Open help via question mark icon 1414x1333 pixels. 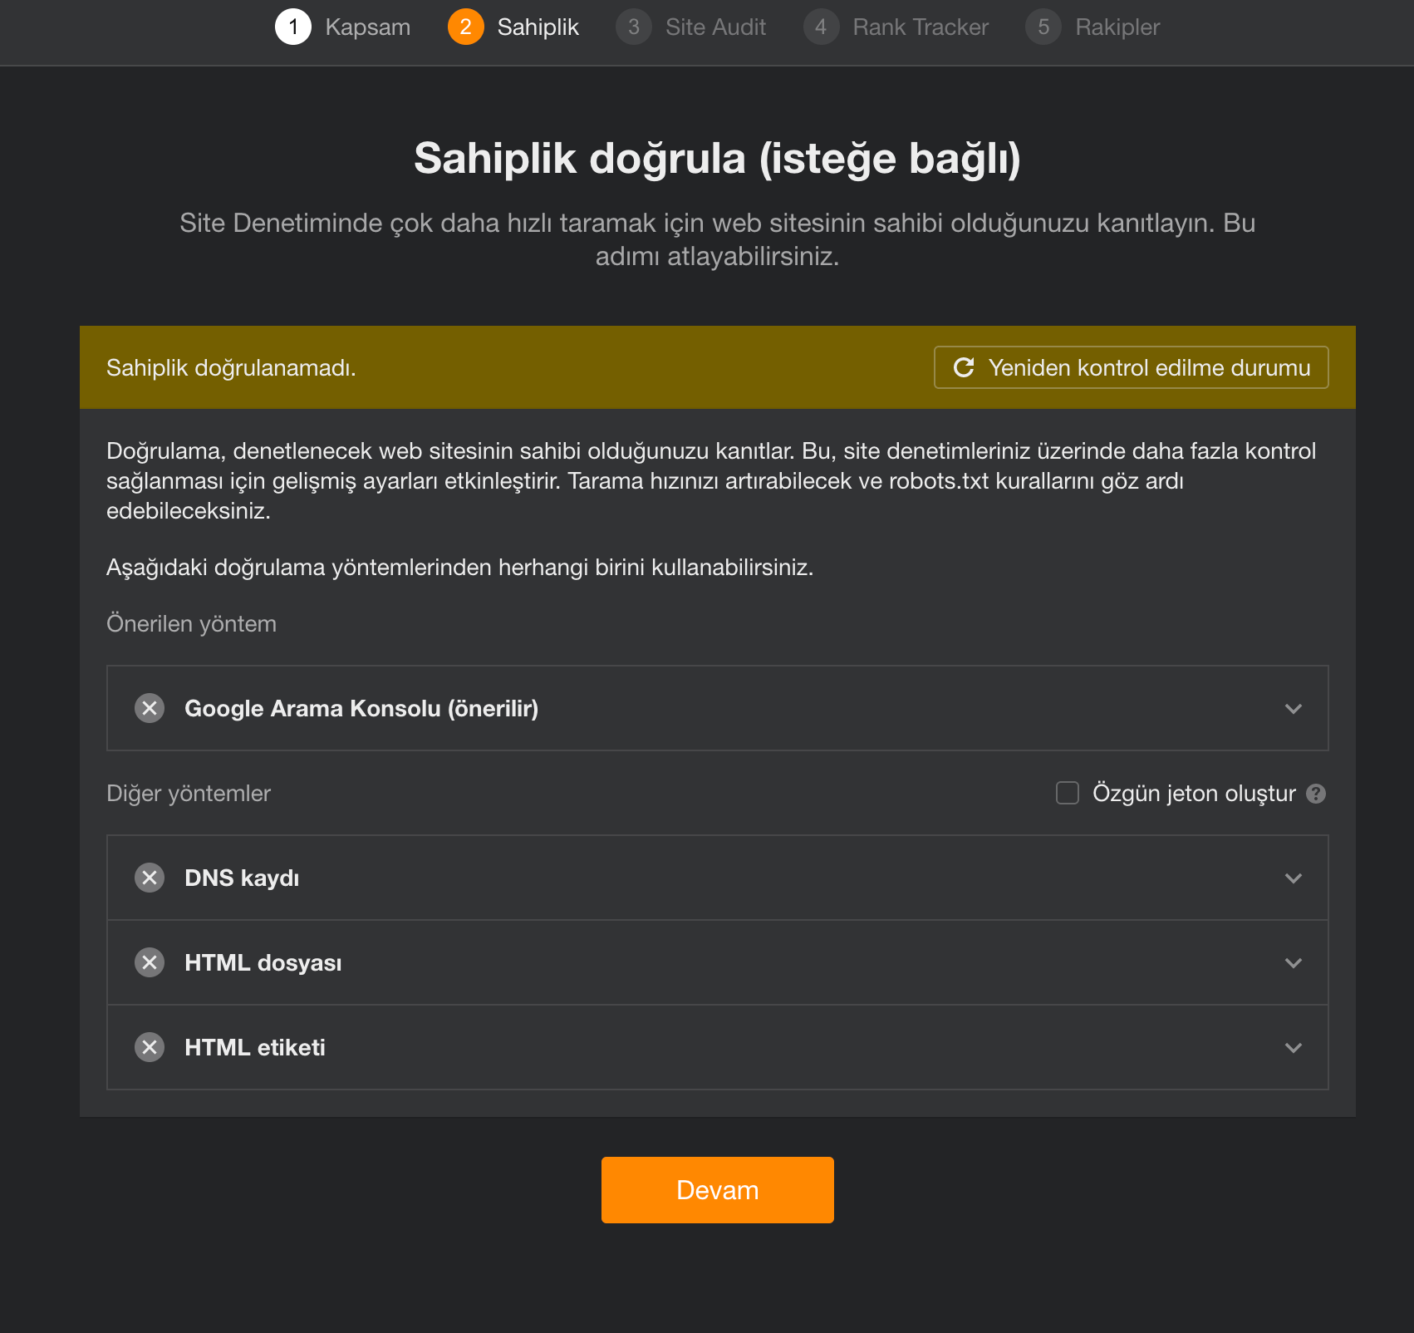(x=1316, y=794)
